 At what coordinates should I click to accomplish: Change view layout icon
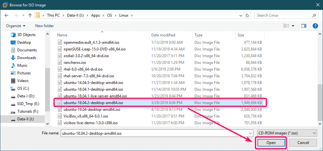click(x=286, y=26)
